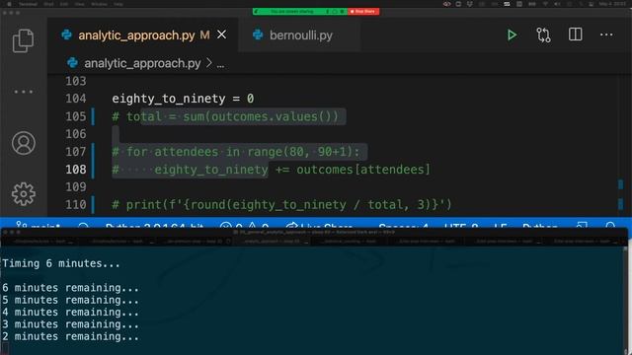632x355 pixels.
Task: Click the Stop Share button
Action: [x=363, y=11]
